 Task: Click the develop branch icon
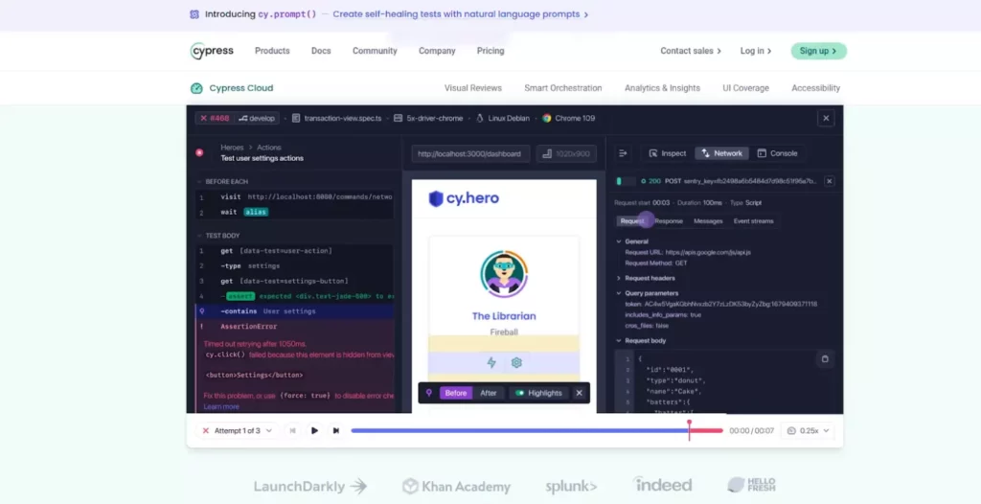(243, 118)
